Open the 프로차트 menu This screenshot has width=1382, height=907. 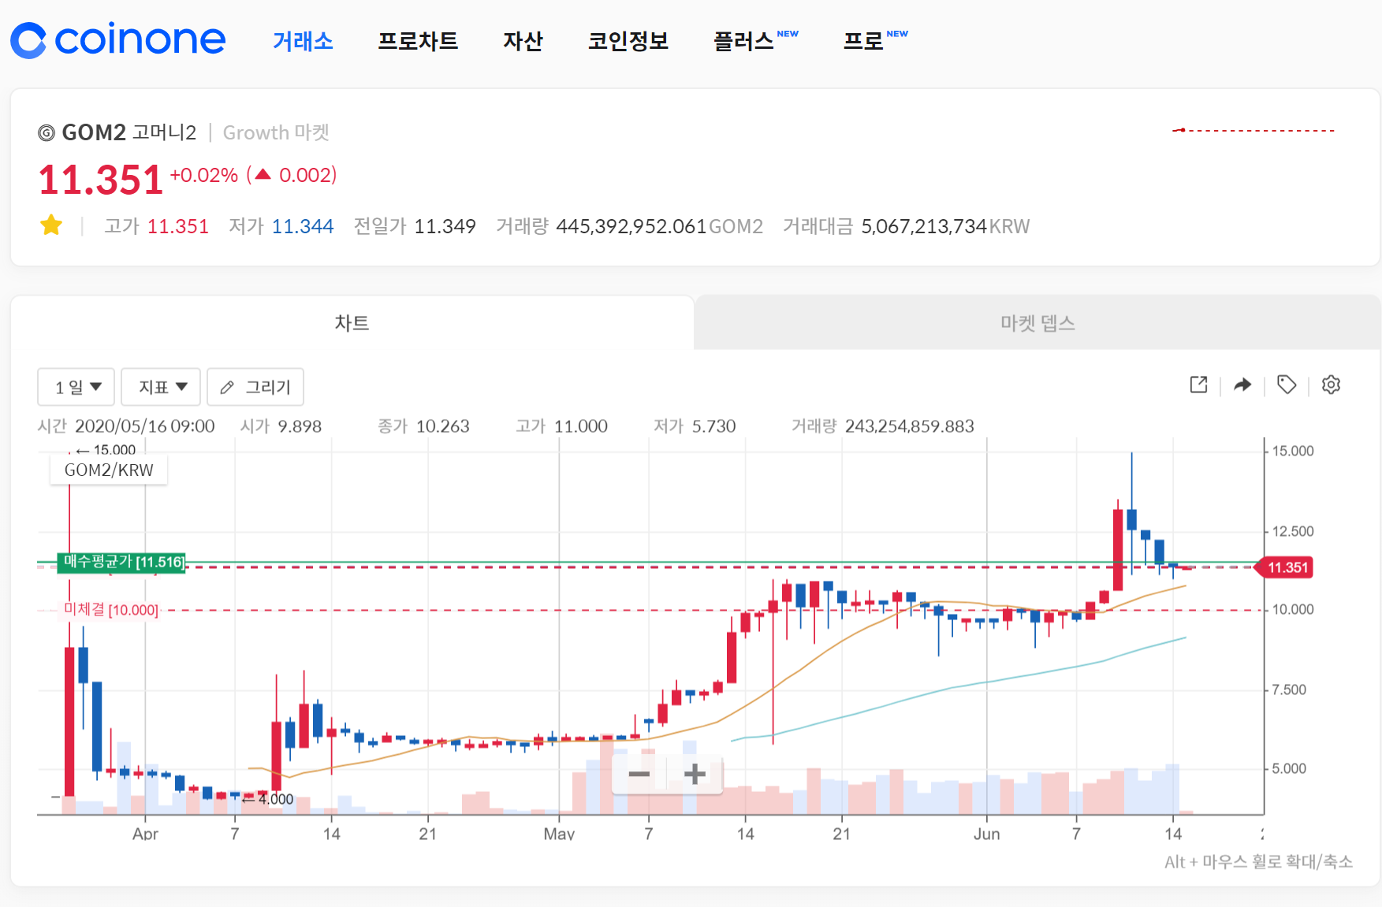click(x=418, y=41)
